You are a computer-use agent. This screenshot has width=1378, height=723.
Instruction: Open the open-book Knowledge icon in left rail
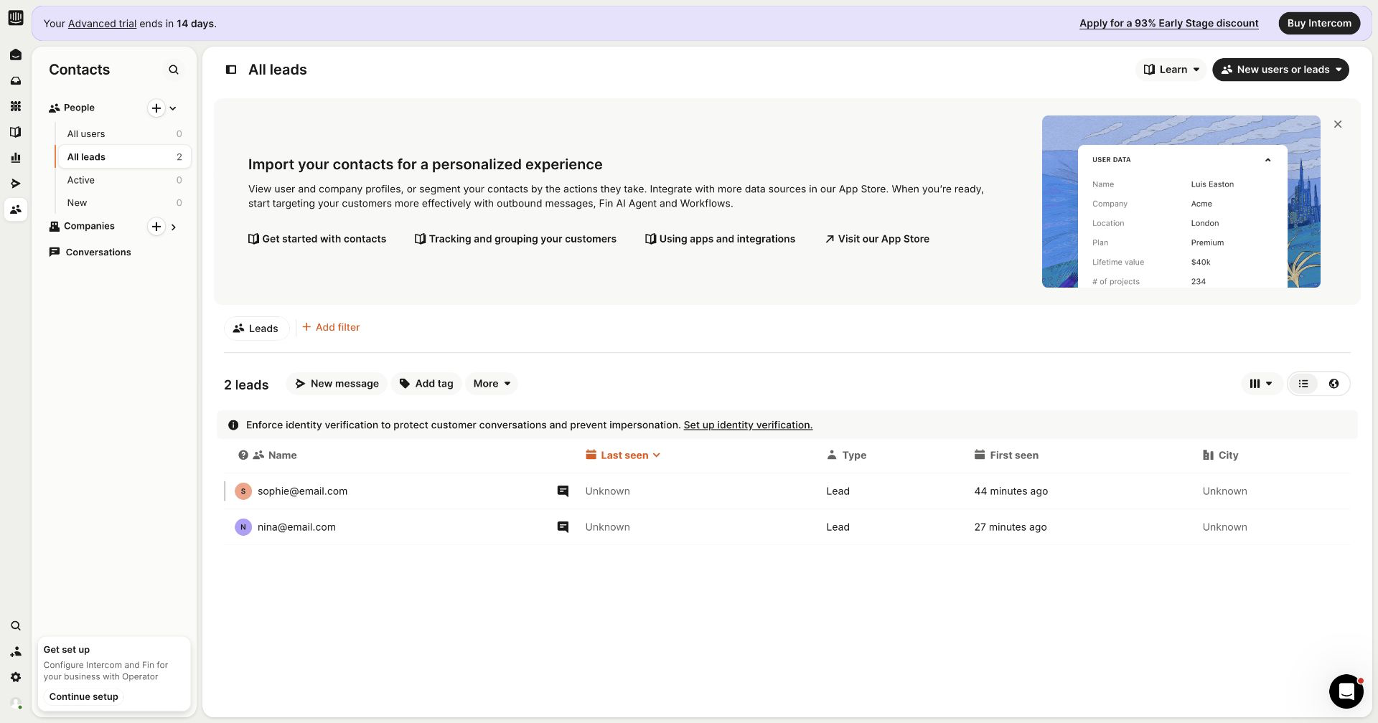[x=15, y=132]
